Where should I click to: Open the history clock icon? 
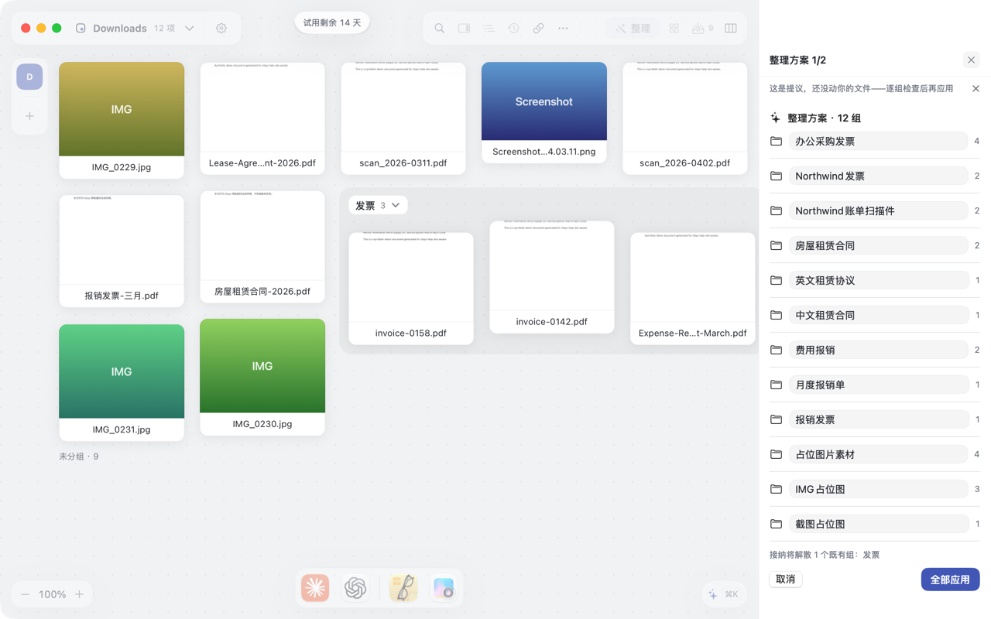click(513, 29)
